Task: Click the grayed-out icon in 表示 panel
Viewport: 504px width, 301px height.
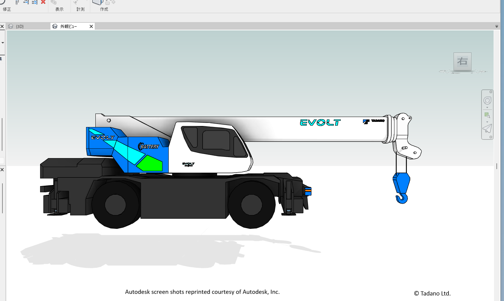Action: (54, 2)
